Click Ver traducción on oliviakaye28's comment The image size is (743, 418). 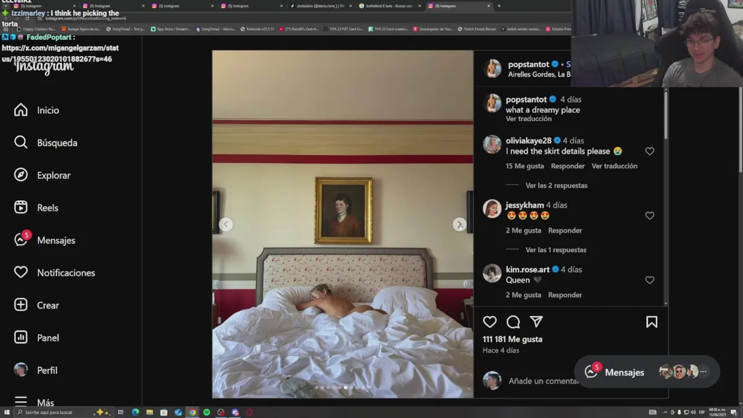coord(614,166)
